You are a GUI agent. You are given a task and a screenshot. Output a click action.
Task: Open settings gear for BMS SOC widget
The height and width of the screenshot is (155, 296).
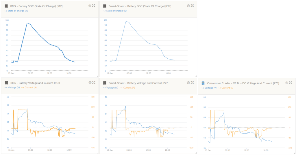90,6
